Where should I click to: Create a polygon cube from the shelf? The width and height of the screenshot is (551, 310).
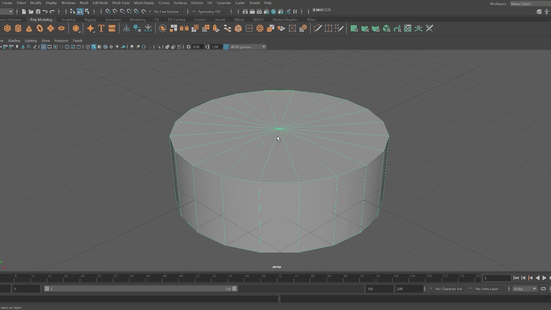[x=7, y=28]
